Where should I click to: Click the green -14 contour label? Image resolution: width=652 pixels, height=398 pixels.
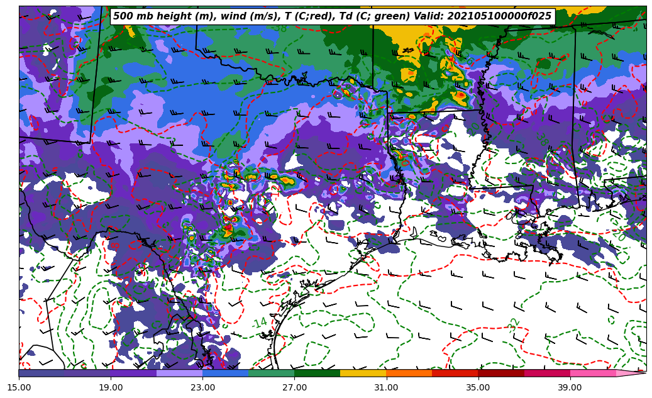point(260,323)
